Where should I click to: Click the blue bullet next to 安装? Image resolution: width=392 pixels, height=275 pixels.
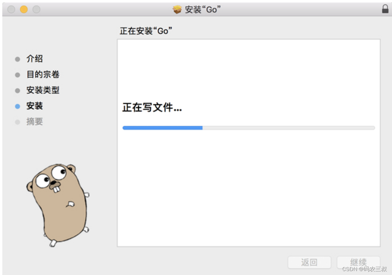click(17, 106)
